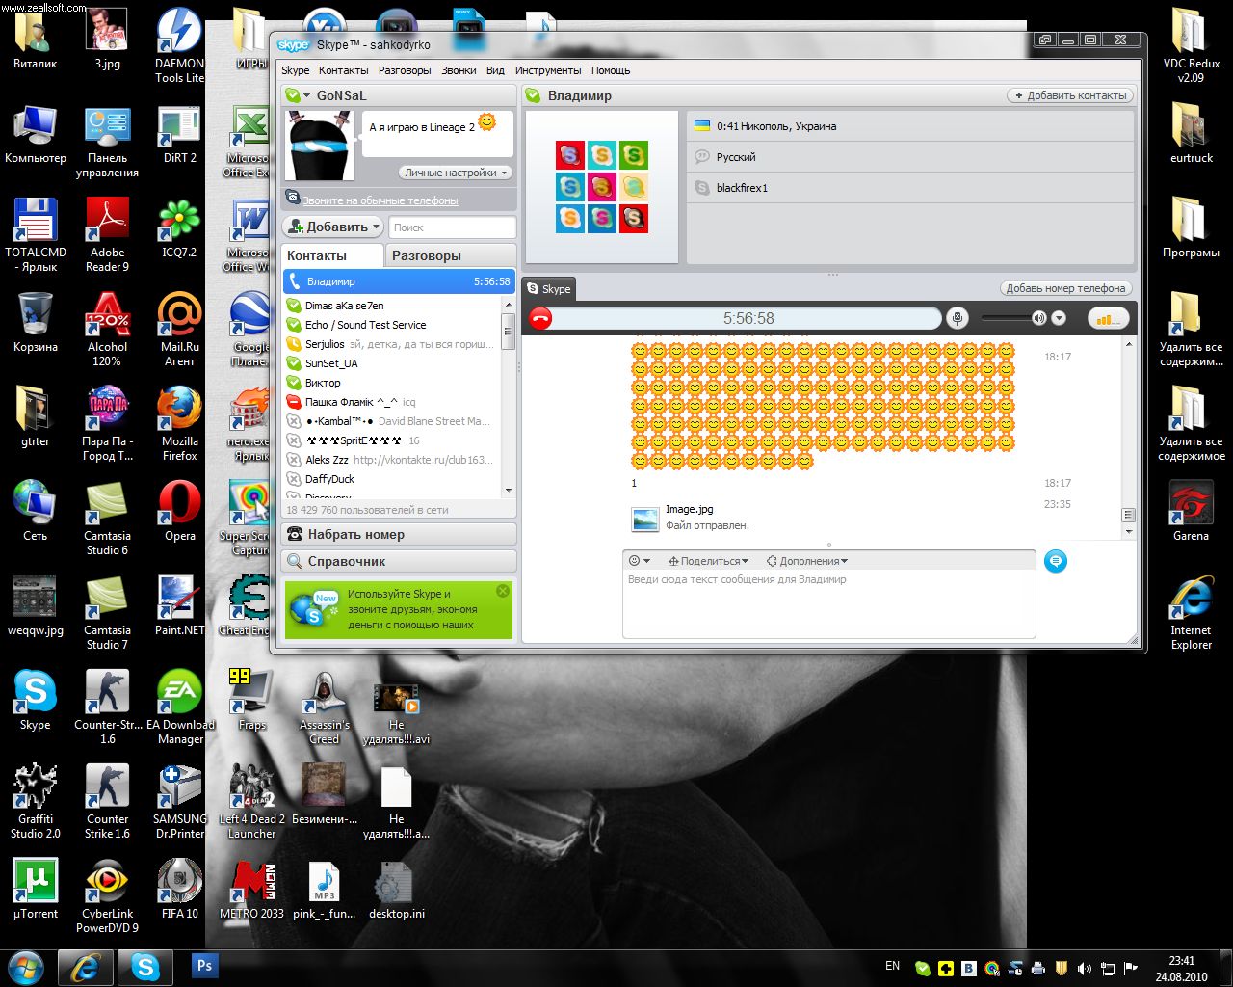
Task: Click the Skype conversation tab
Action: 549,288
